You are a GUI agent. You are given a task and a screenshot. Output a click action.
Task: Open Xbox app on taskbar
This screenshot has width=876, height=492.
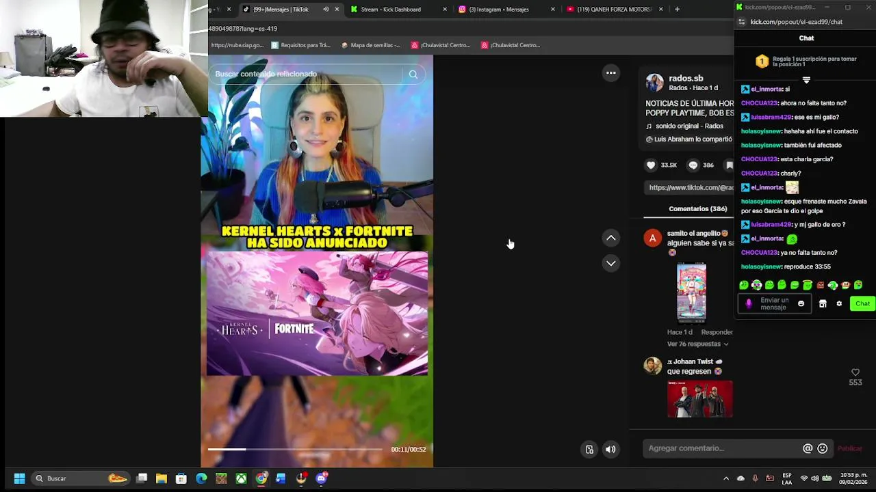(241, 478)
